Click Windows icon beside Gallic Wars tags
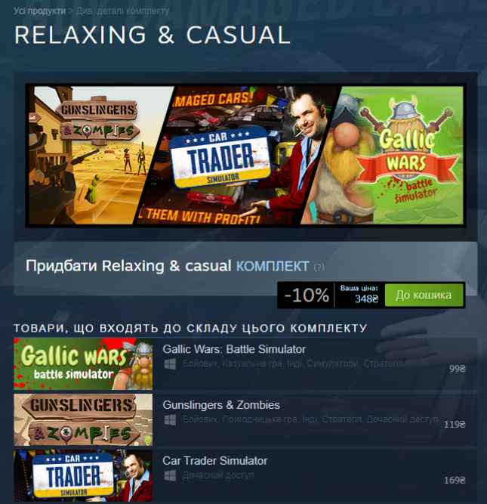The image size is (487, 504). point(170,364)
